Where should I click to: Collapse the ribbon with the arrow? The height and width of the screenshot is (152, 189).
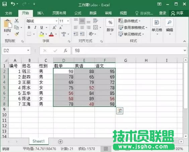pos(184,41)
